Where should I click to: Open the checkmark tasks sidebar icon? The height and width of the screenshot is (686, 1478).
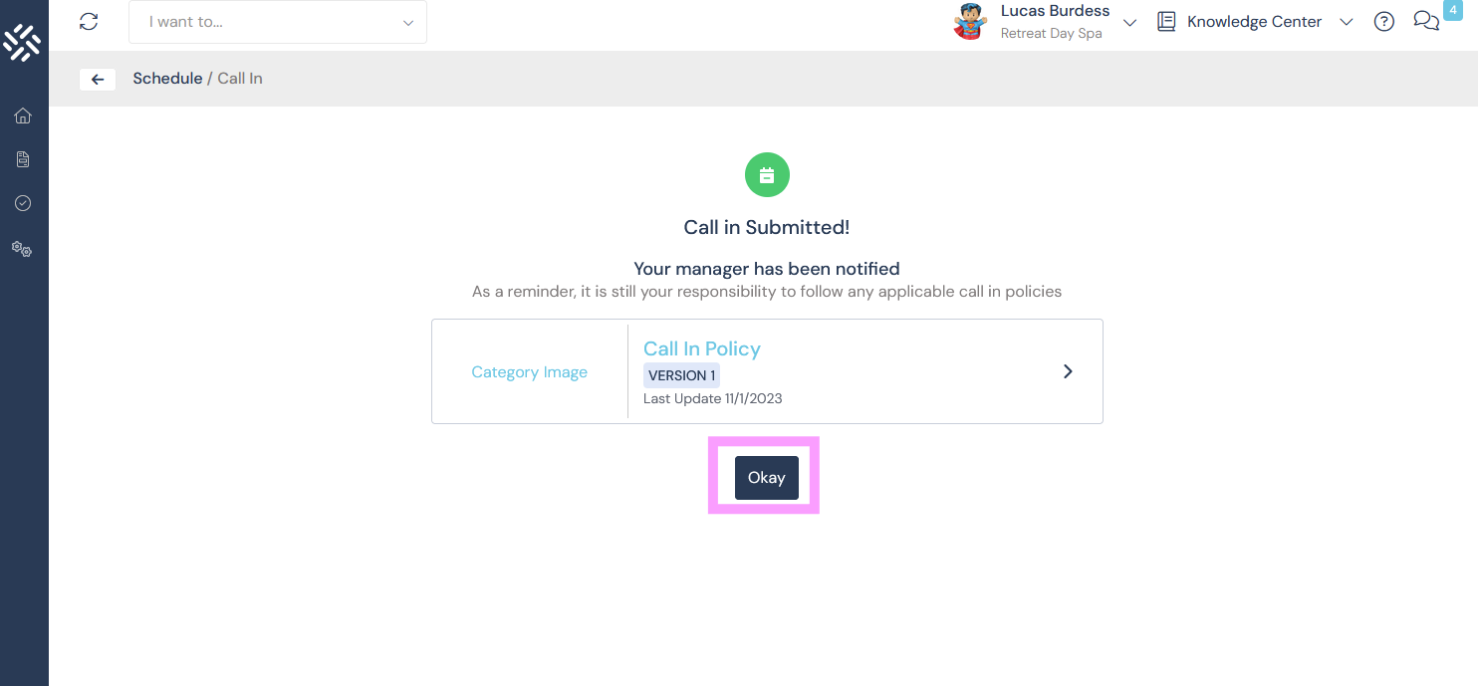tap(23, 203)
